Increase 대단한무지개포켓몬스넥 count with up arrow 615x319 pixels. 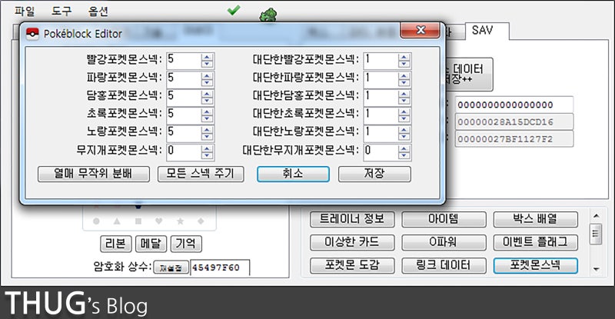click(x=404, y=148)
